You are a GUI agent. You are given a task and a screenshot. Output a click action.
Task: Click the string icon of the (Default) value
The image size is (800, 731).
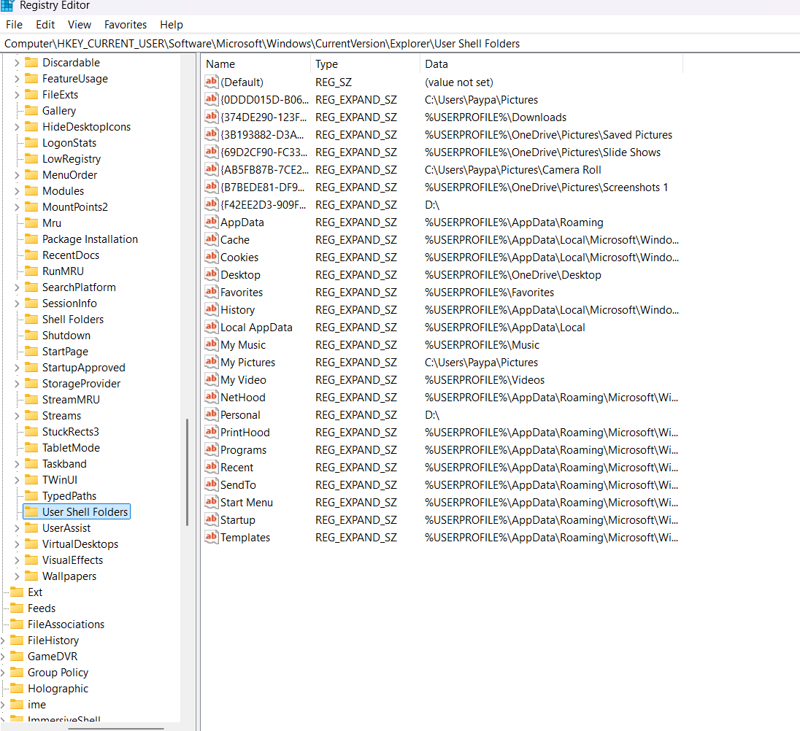[x=211, y=82]
